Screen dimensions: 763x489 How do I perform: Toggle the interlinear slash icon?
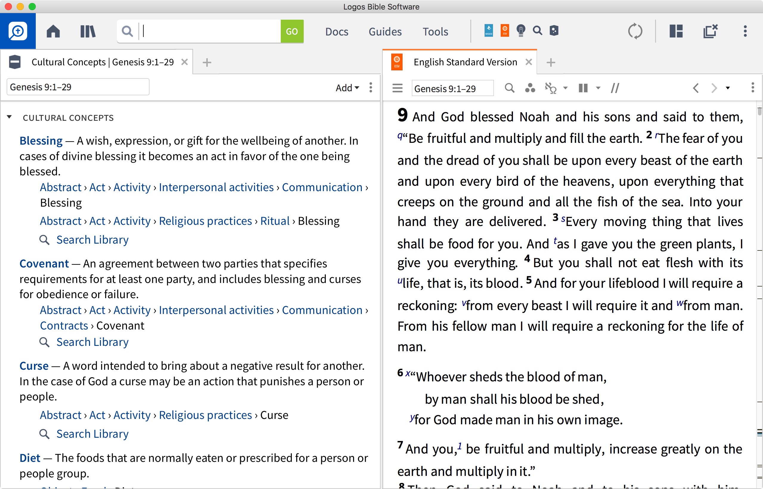click(615, 88)
